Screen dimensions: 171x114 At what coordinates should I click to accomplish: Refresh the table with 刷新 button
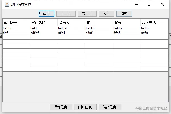point(124,14)
